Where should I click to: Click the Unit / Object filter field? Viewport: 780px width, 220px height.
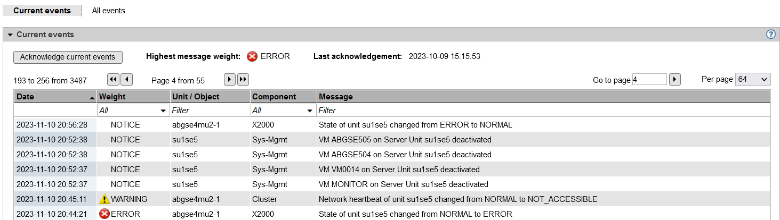tap(210, 111)
